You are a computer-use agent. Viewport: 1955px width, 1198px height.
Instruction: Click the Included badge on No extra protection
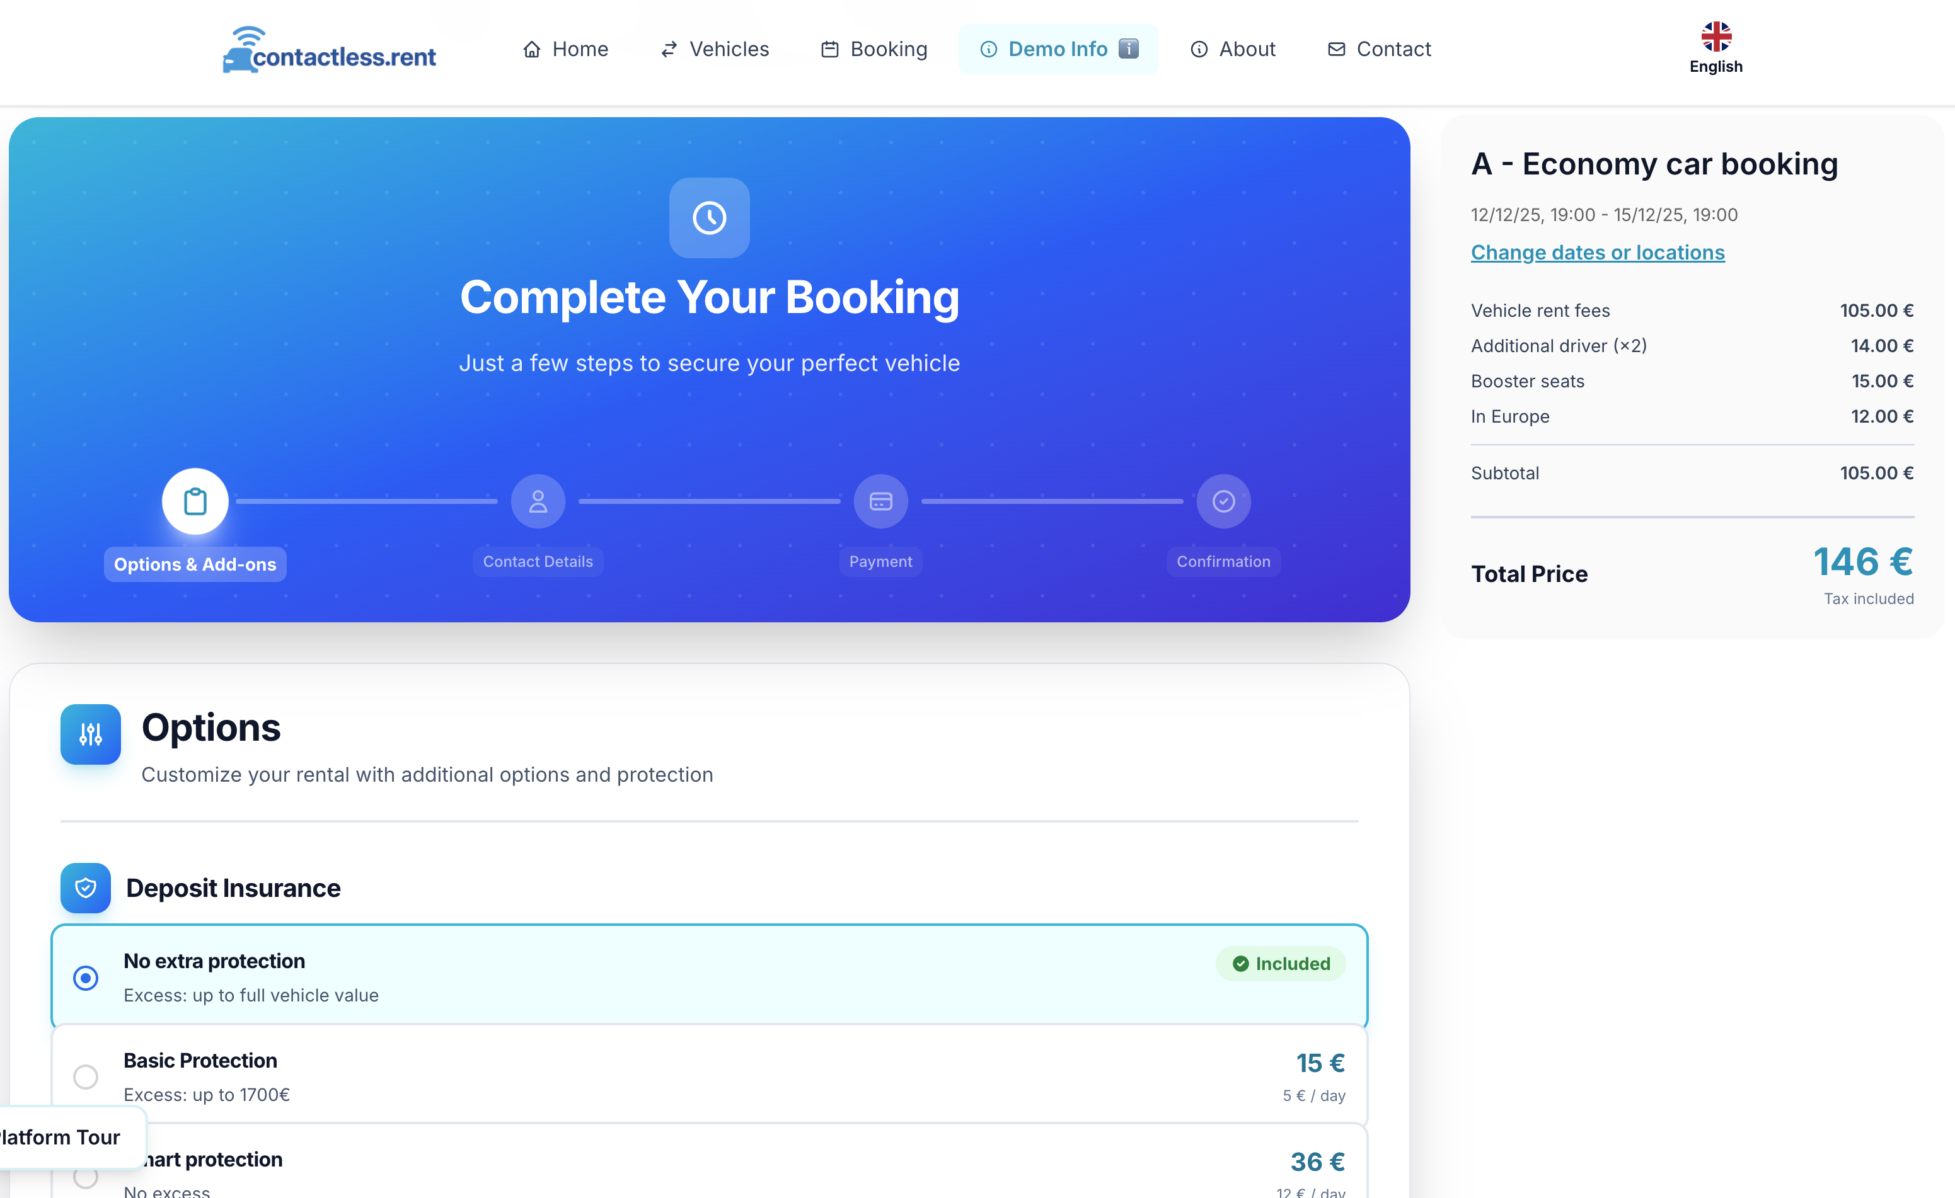point(1281,963)
